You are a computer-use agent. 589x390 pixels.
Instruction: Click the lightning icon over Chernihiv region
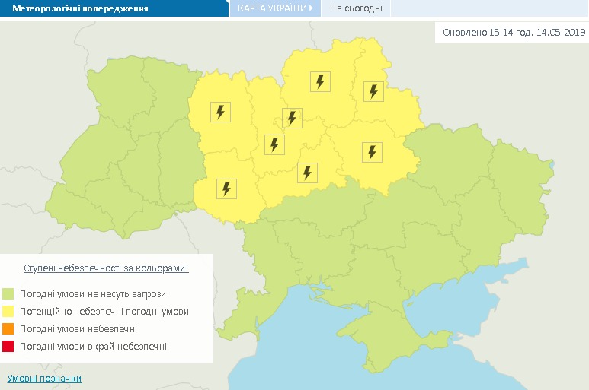(320, 81)
